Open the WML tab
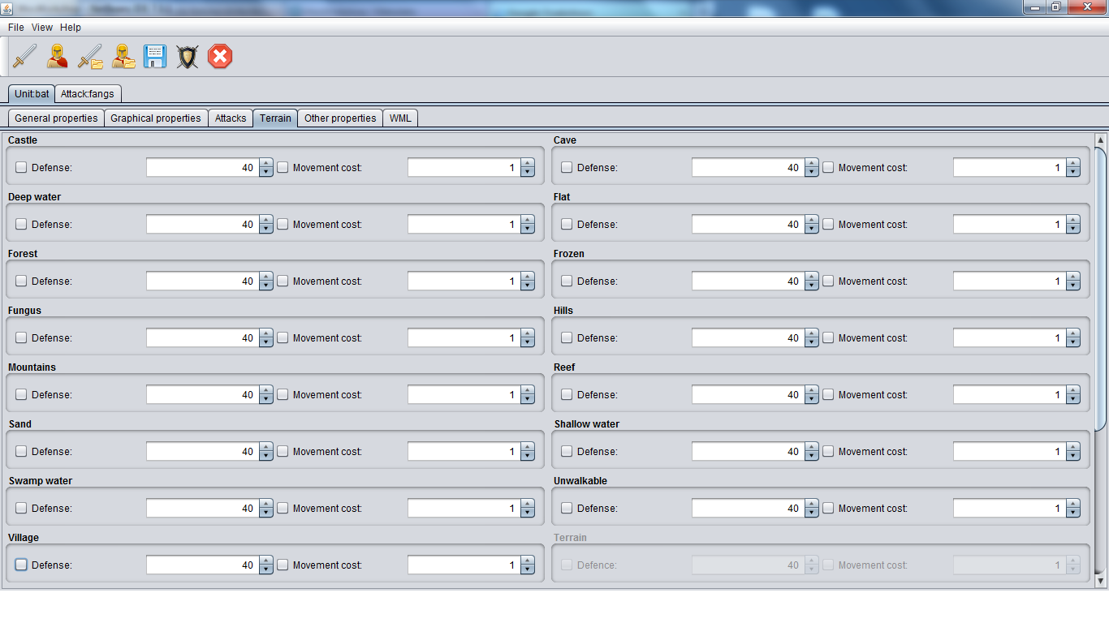This screenshot has height=623, width=1109. tap(400, 118)
